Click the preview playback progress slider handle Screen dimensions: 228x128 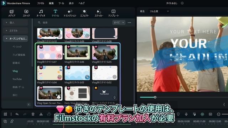(155, 97)
